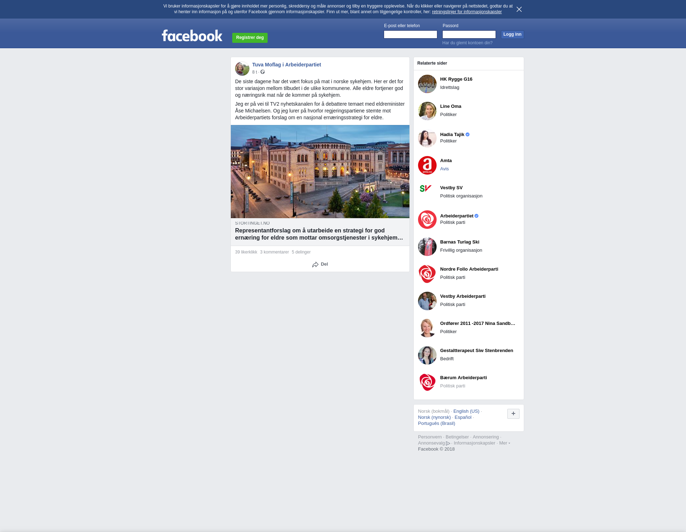Click the share arrow icon labeled Del
Screen dimensions: 686x532
(x=315, y=265)
